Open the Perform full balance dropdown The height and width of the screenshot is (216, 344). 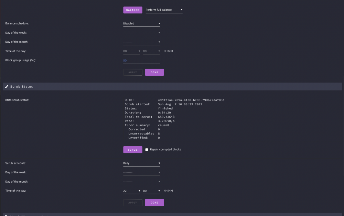click(x=164, y=10)
